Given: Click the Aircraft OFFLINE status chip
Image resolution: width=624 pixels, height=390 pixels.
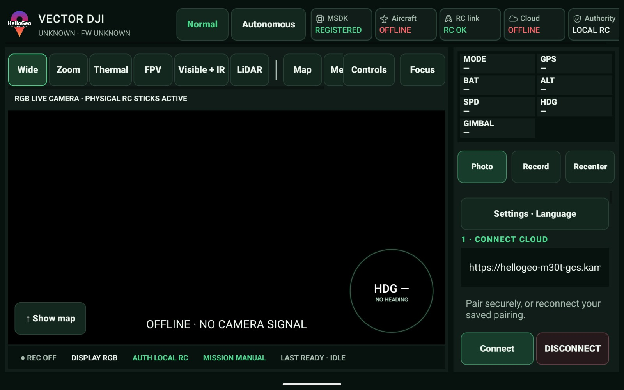Looking at the screenshot, I should 406,24.
